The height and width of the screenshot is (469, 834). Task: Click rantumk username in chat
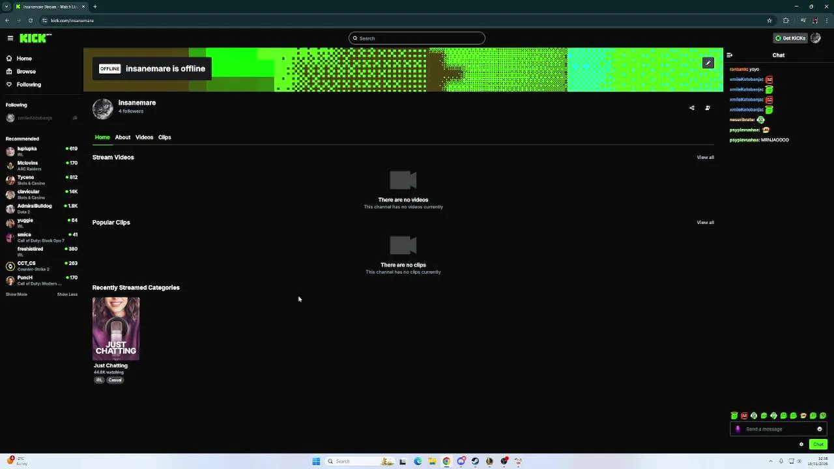tap(739, 69)
